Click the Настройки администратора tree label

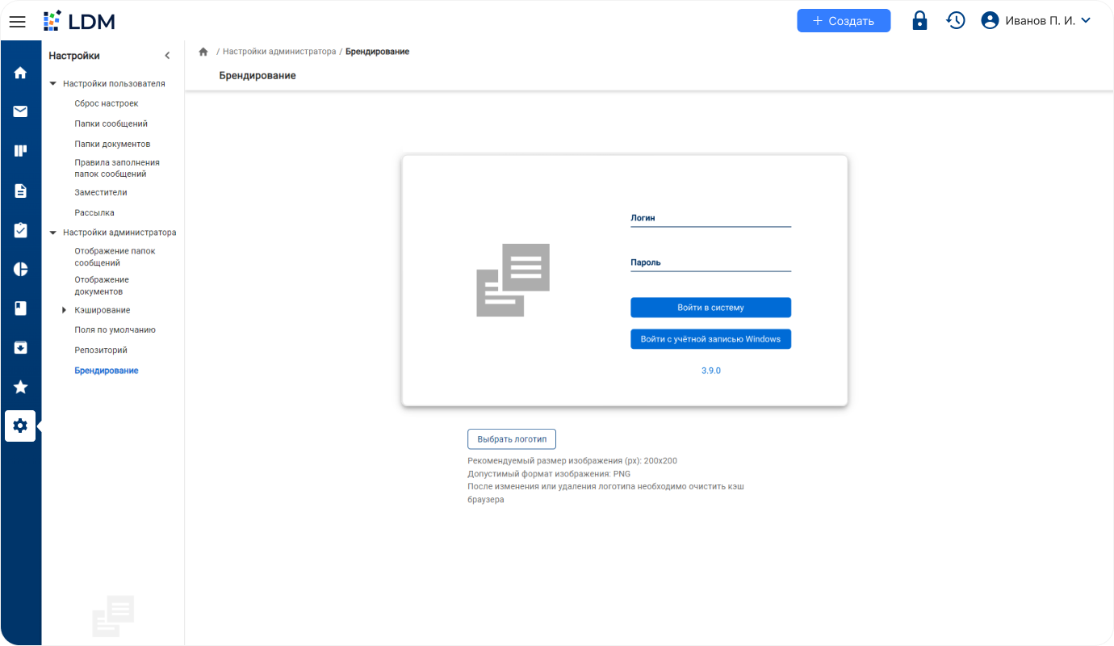[119, 233]
